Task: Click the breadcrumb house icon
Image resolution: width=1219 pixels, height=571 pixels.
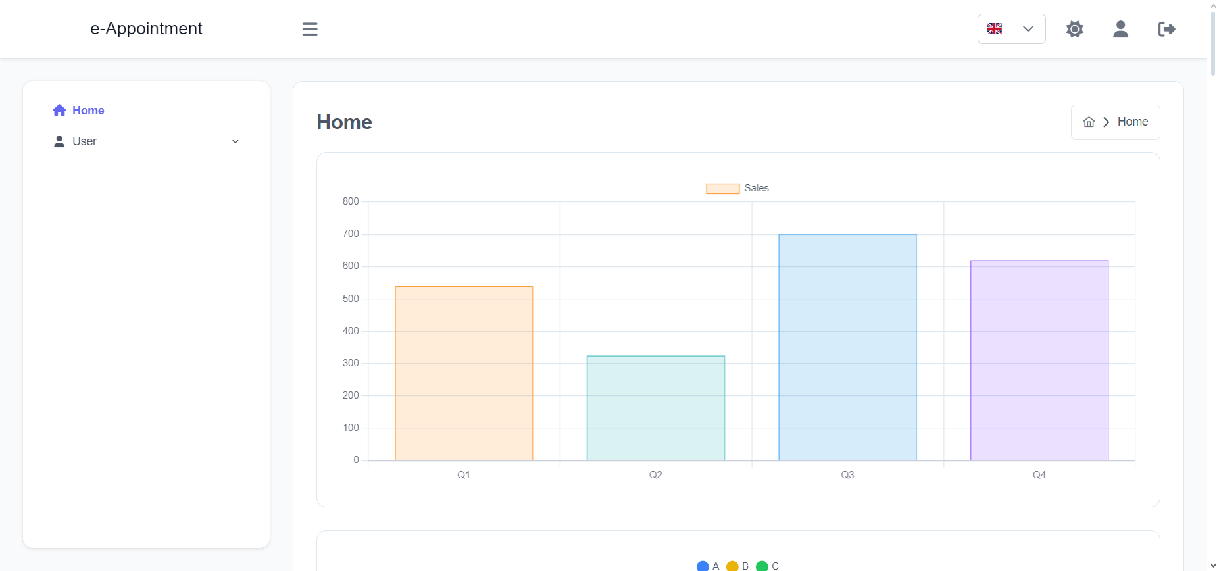Action: (1089, 122)
